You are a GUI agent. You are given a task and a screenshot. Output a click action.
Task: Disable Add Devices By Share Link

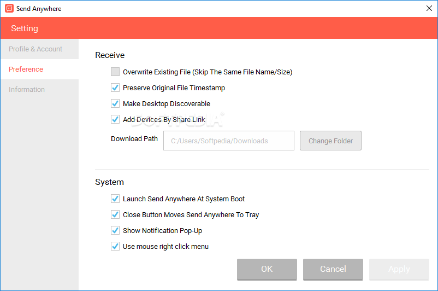[x=115, y=119]
